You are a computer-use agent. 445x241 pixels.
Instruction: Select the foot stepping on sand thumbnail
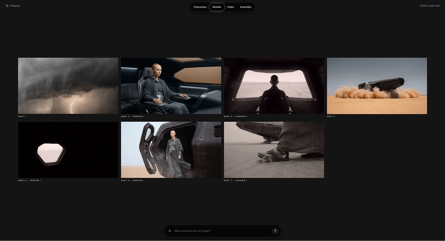click(274, 150)
